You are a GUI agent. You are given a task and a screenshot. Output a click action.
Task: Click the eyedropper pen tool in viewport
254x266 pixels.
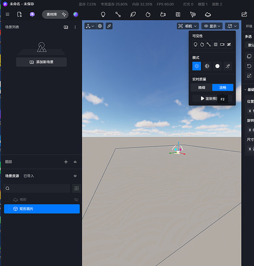109,26
